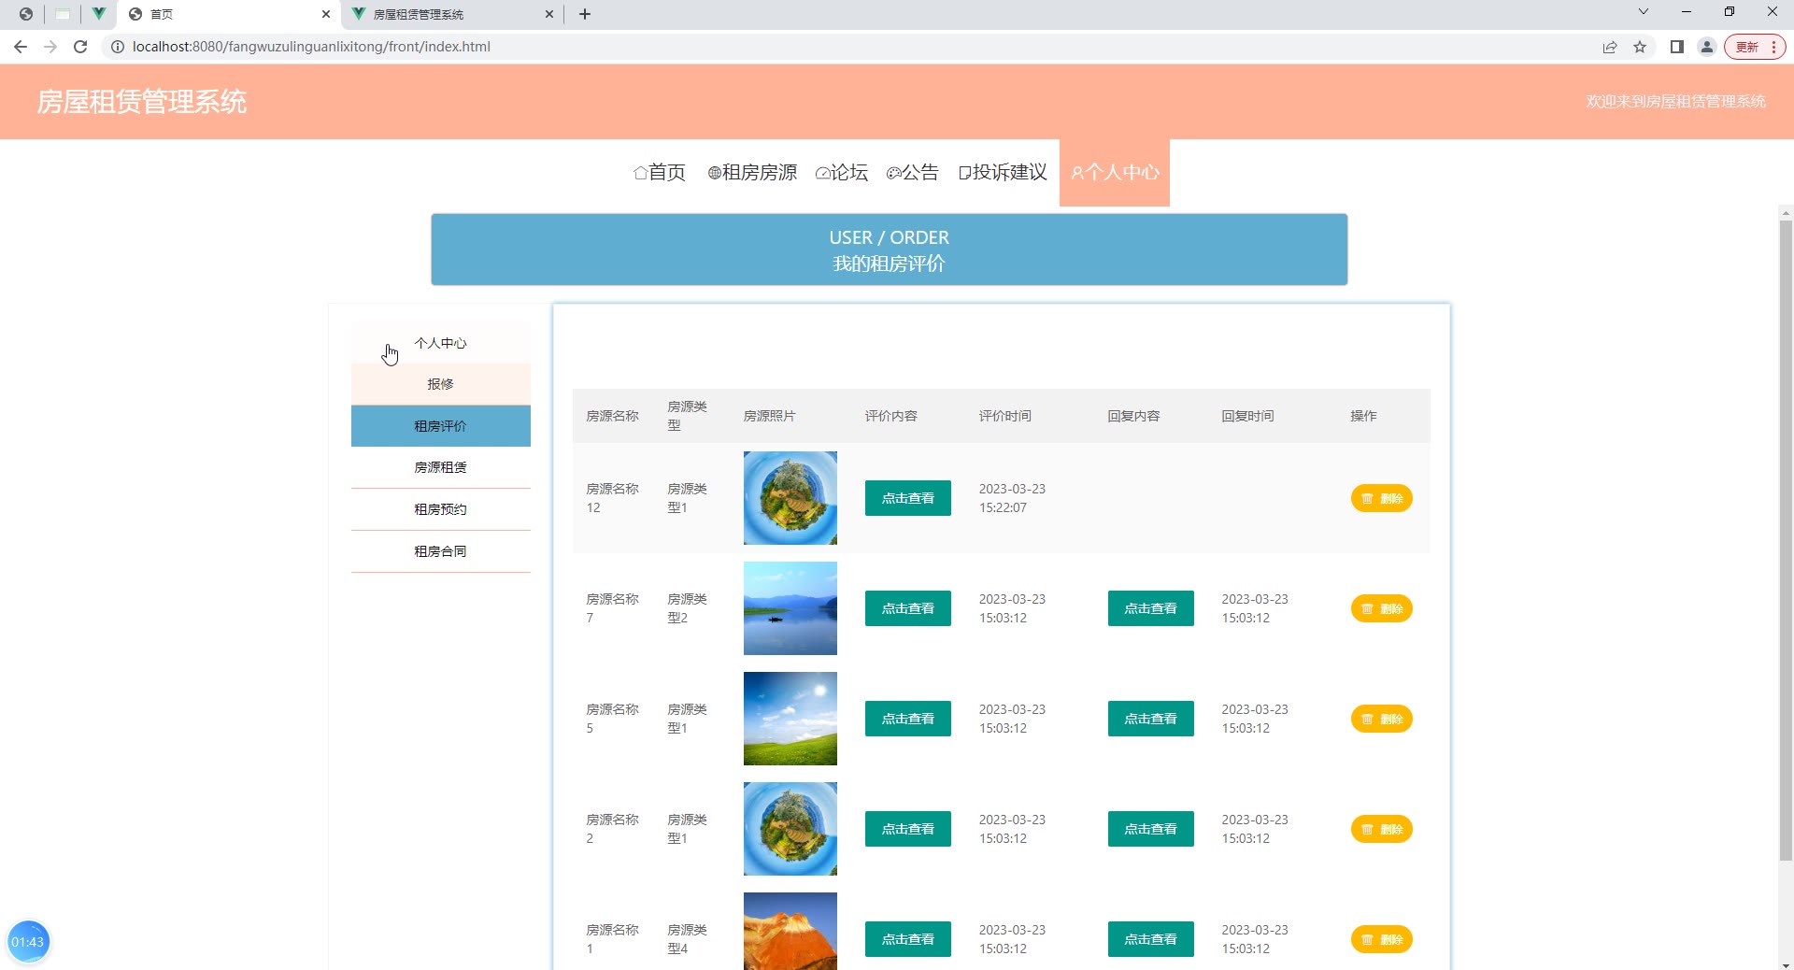Click the share page icon in address bar
This screenshot has height=970, width=1794.
[x=1610, y=47]
